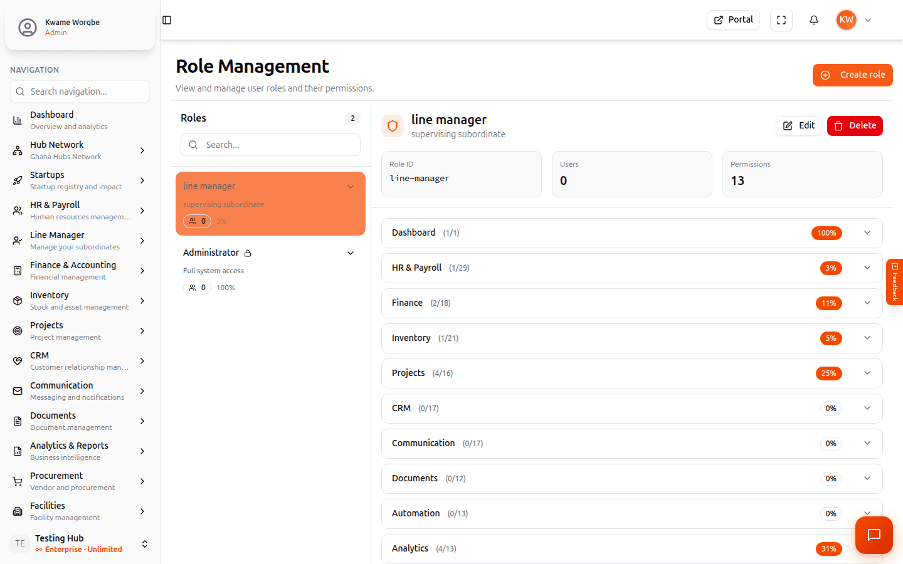Select the line manager role card

[x=270, y=204]
